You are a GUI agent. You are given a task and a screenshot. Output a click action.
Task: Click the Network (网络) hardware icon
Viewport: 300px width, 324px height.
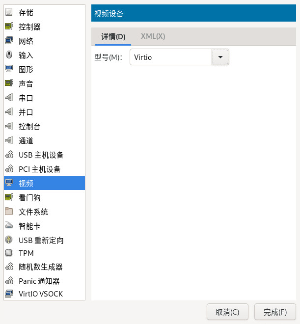pyautogui.click(x=9, y=41)
